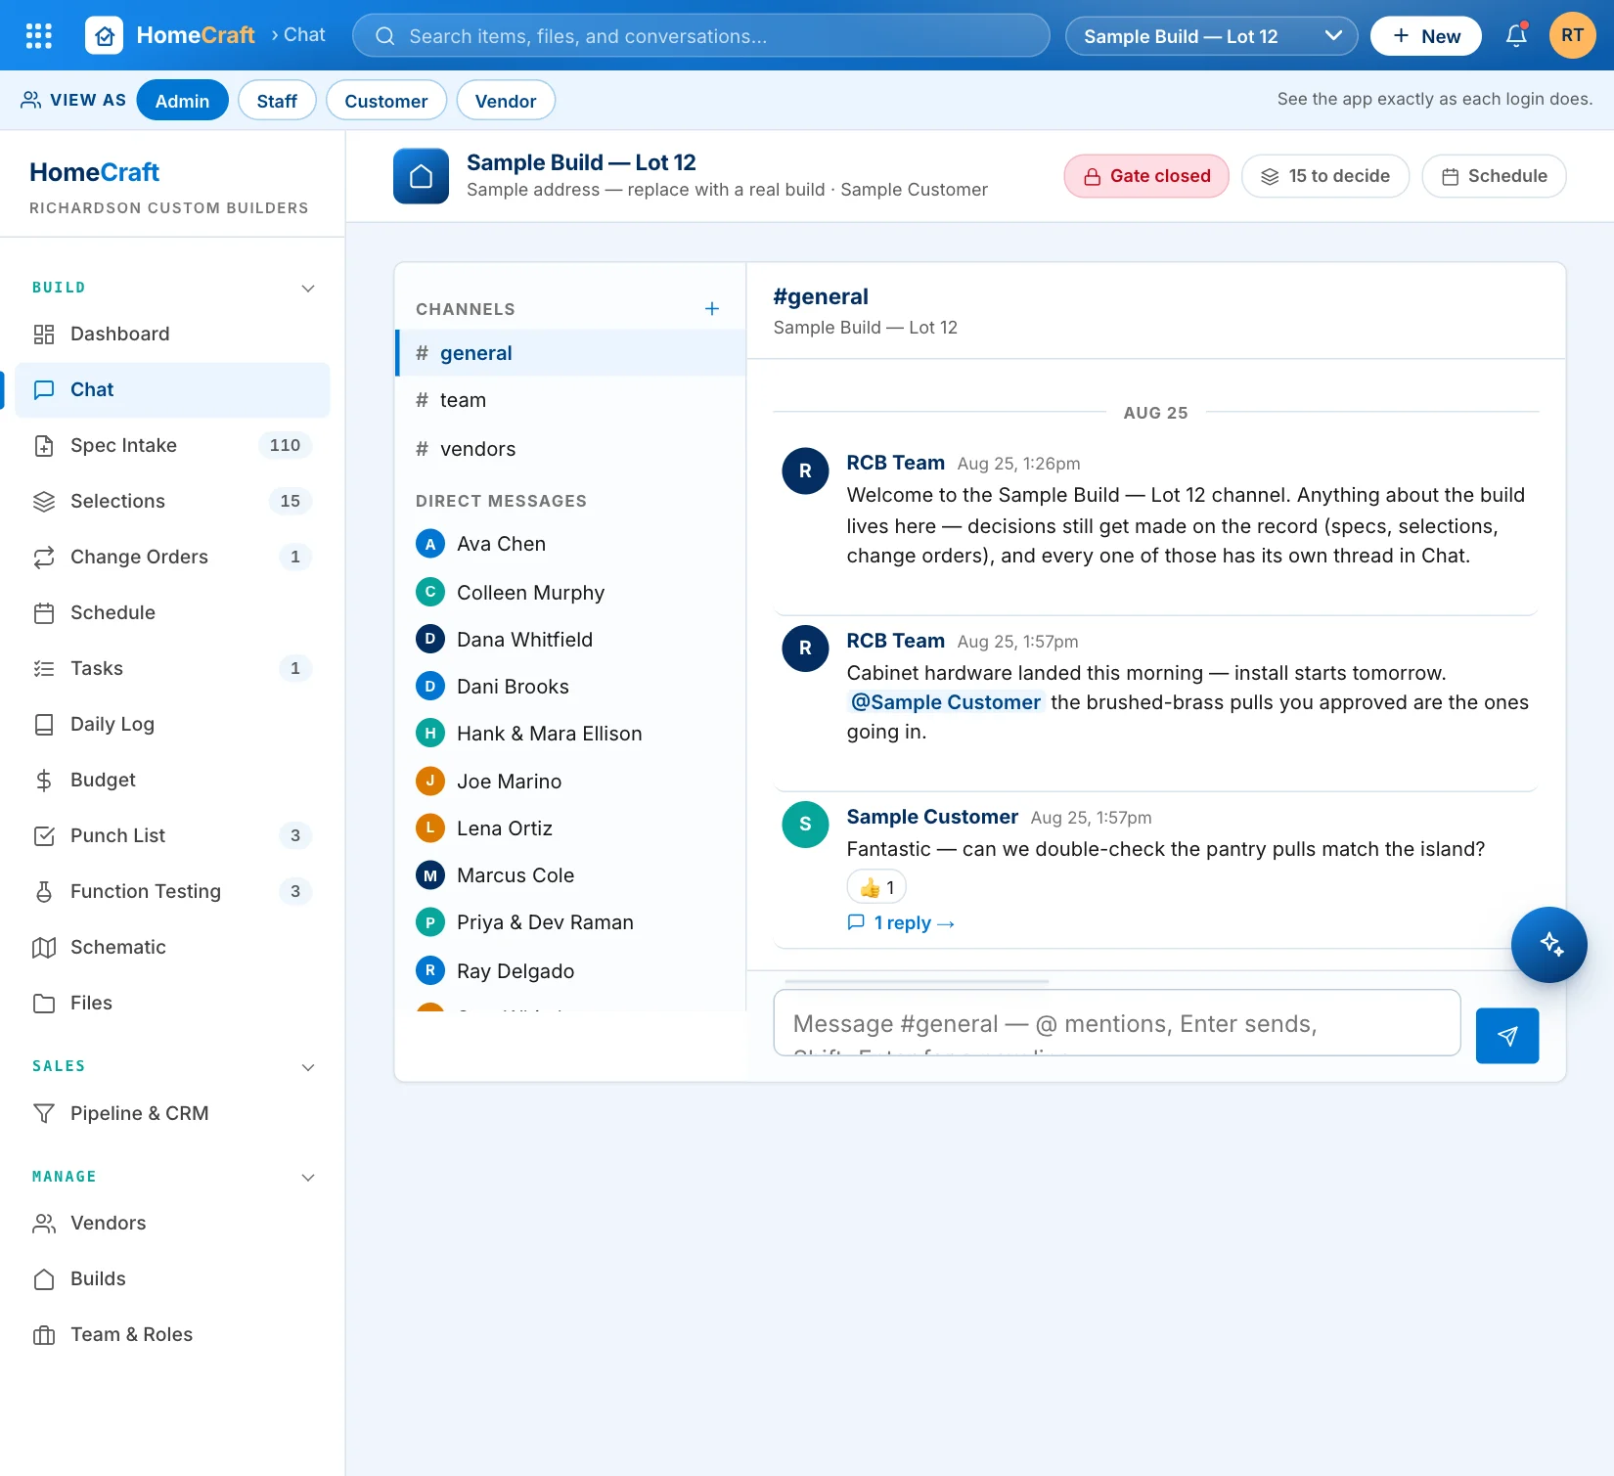Open notifications bell

1516,36
